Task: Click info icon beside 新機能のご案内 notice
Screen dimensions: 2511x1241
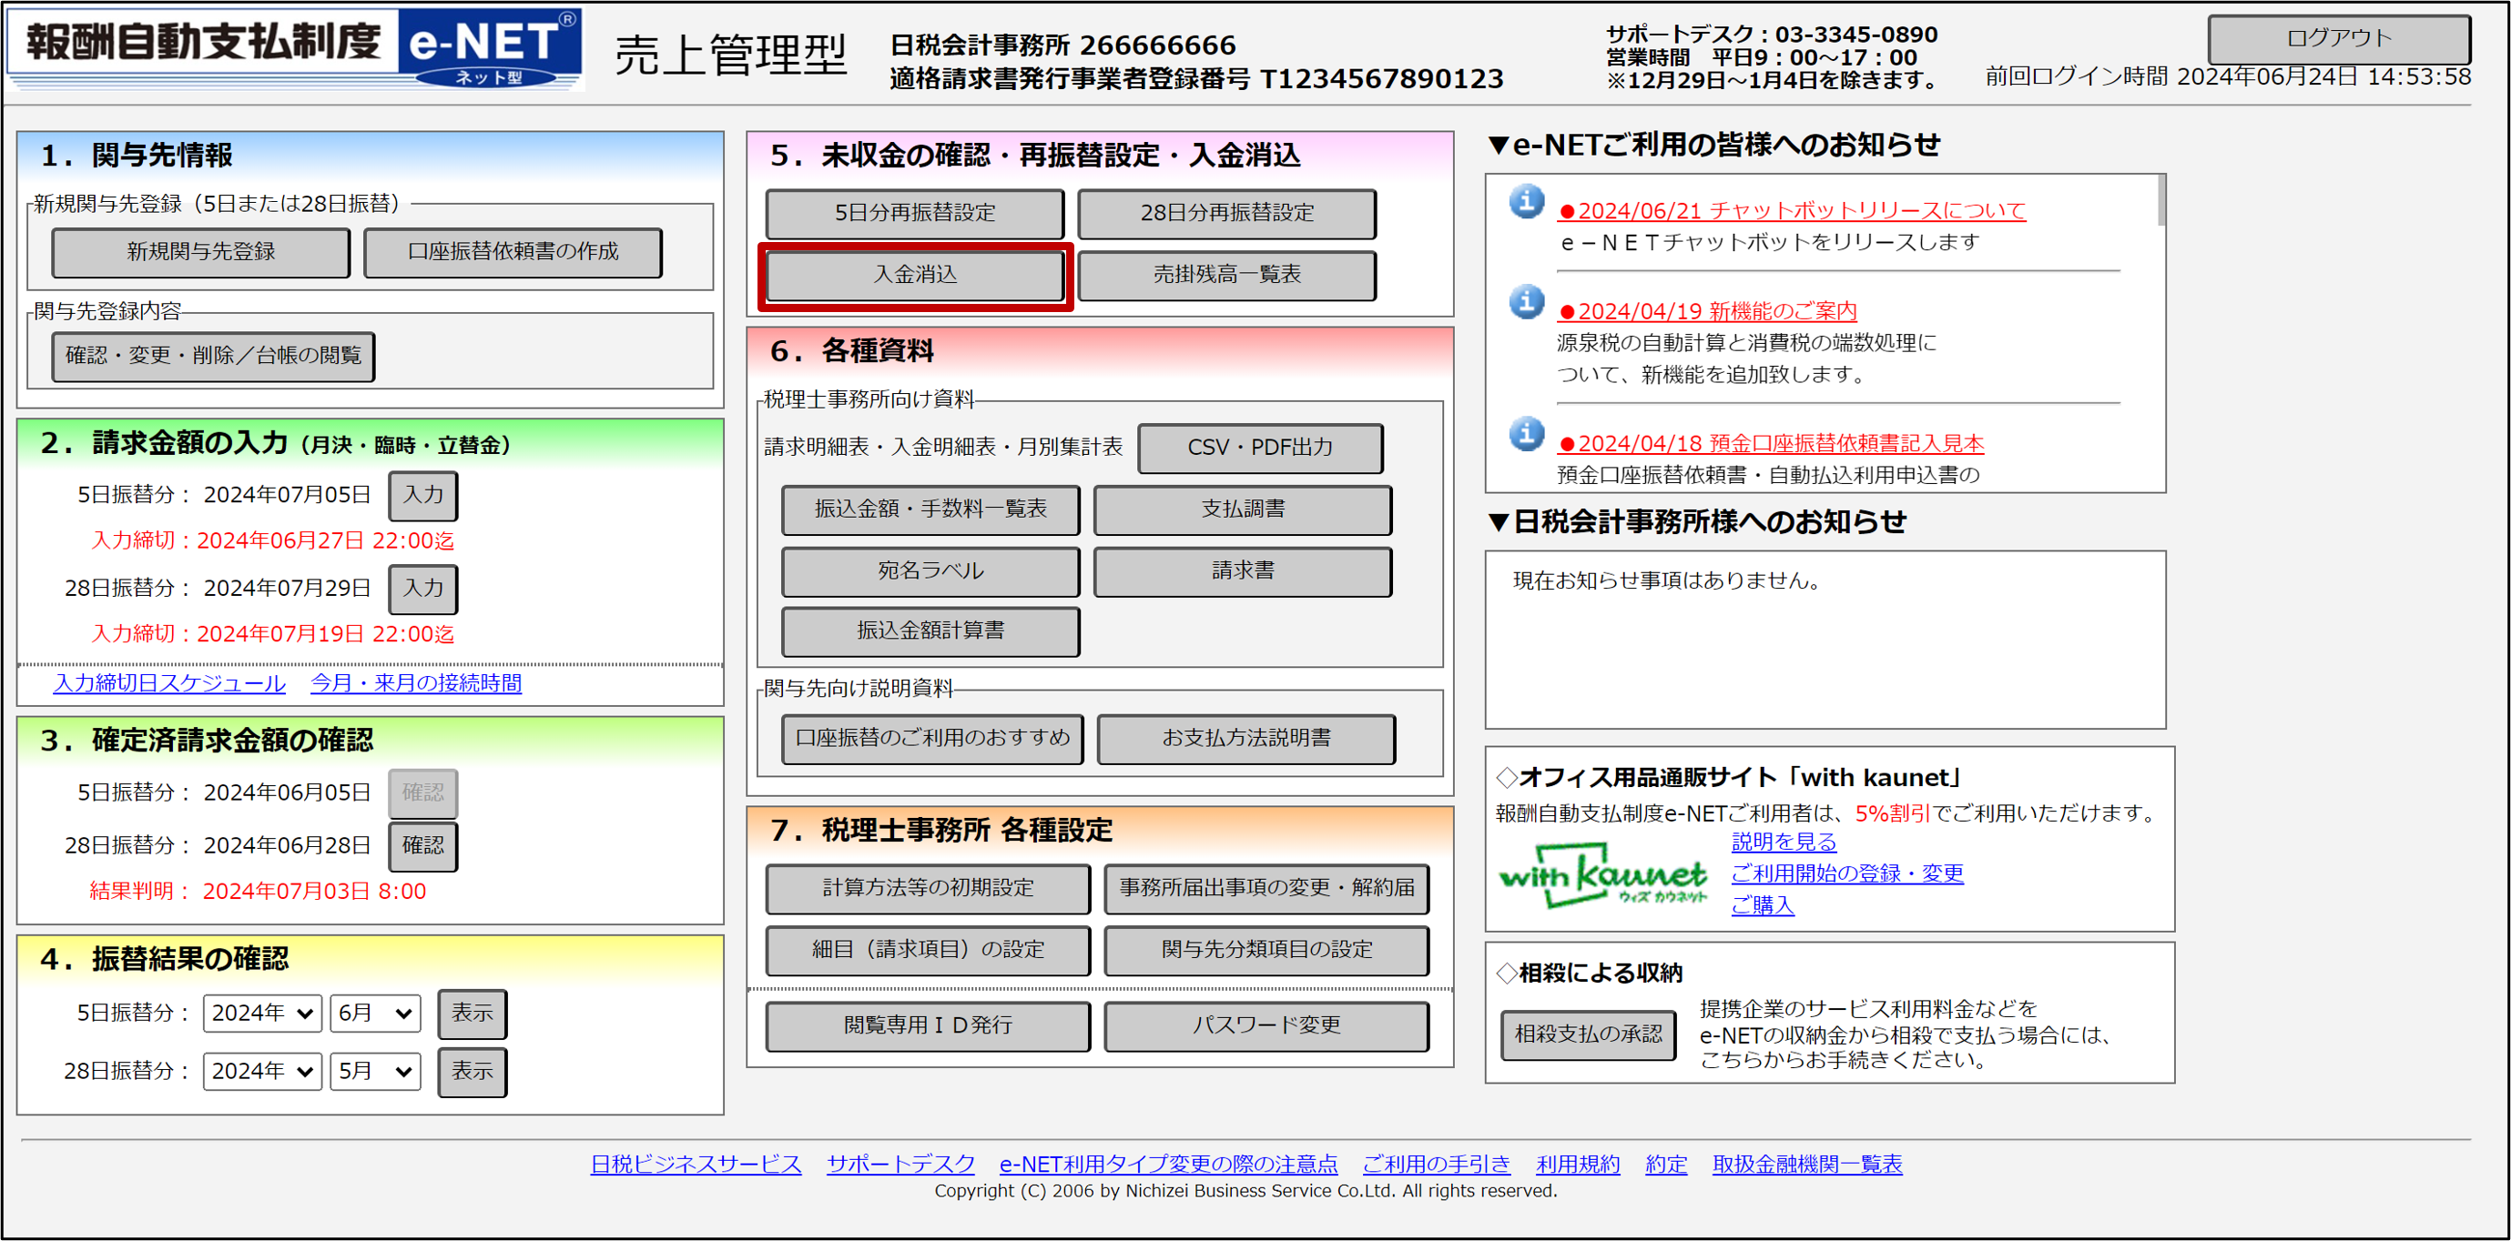Action: tap(1526, 302)
